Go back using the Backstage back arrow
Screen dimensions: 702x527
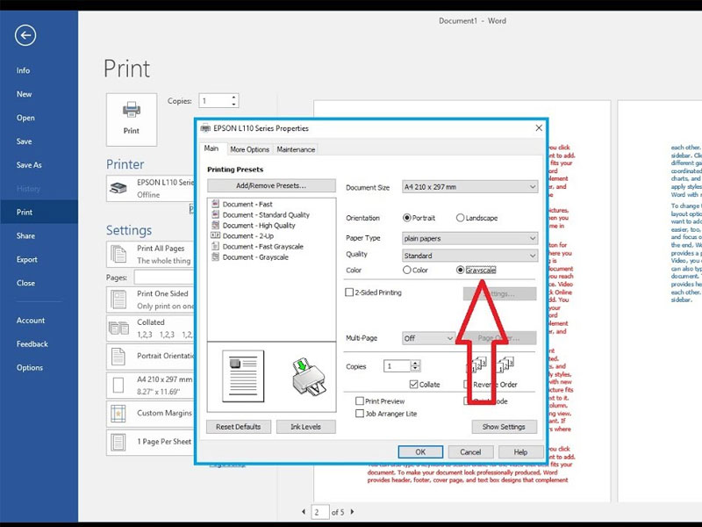tap(25, 35)
